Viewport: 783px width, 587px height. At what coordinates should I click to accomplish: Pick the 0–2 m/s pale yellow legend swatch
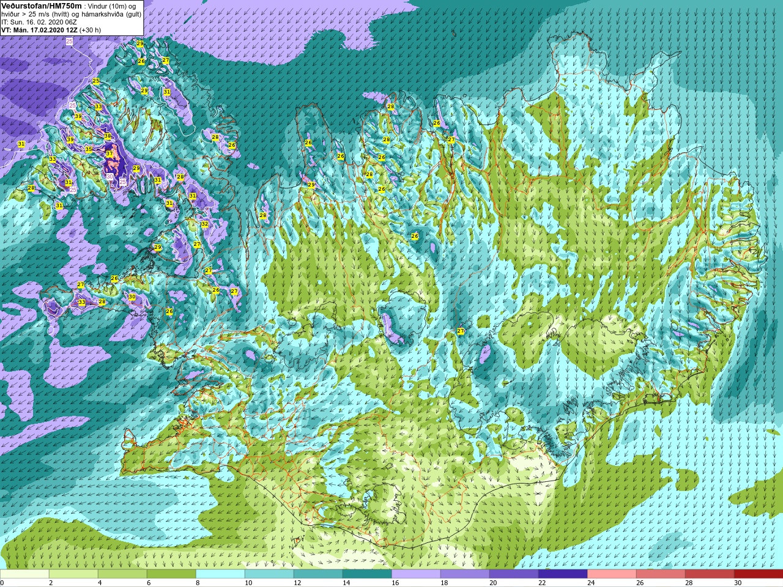(x=24, y=574)
